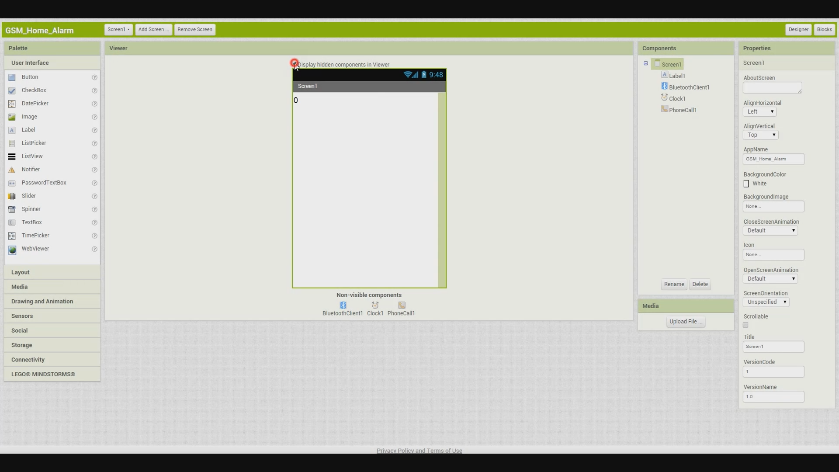Screen dimensions: 839x472
Task: Click the Upload File button
Action: click(x=685, y=322)
